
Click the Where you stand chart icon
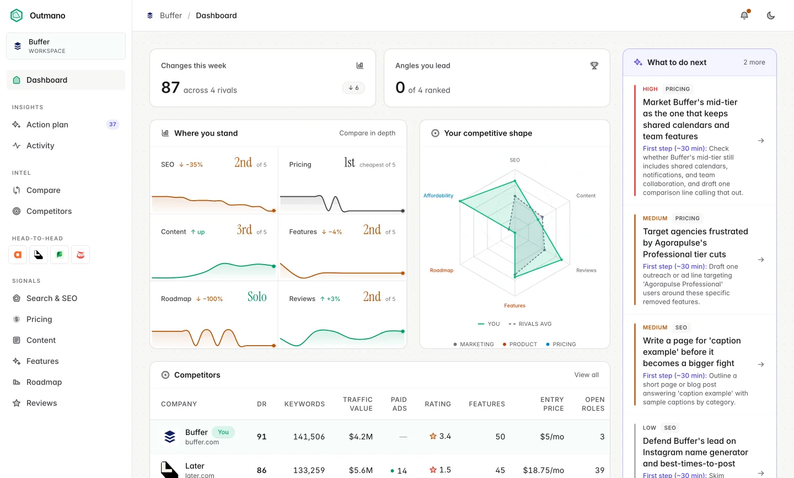tap(165, 133)
